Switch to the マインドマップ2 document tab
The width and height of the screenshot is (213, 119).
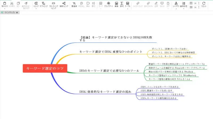[x=9, y=12]
